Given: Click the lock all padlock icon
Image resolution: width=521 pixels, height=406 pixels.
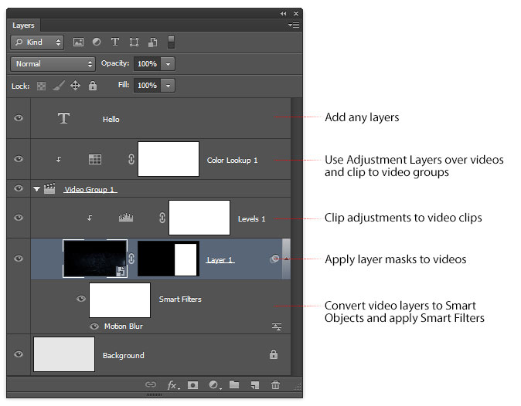Looking at the screenshot, I should click(x=93, y=86).
